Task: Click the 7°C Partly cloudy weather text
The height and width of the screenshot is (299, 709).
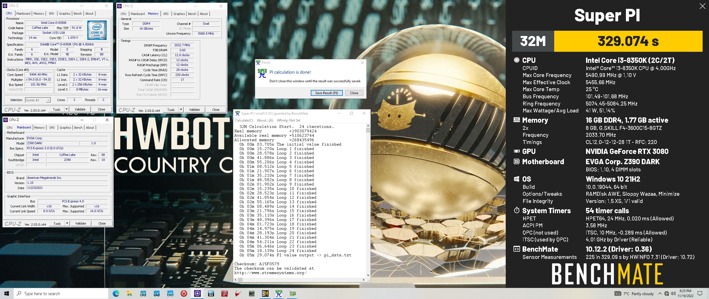Action: (x=638, y=294)
